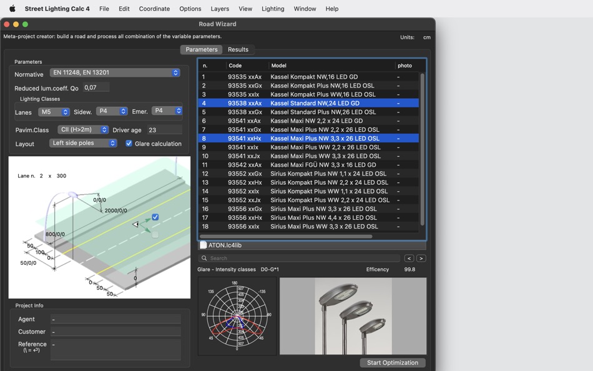Screen dimensions: 593x371
Task: Click the Model column header
Action: 331,66
